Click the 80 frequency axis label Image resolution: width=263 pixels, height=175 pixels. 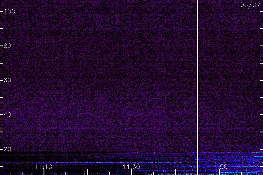pos(7,46)
